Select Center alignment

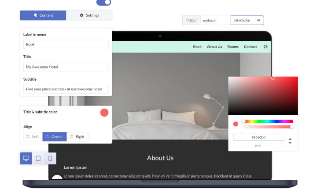coord(55,137)
